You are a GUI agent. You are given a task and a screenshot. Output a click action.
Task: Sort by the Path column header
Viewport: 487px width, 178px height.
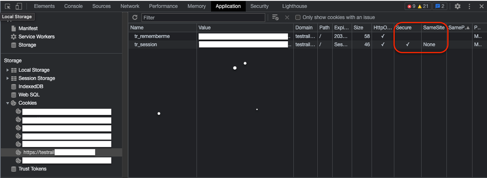pos(325,28)
